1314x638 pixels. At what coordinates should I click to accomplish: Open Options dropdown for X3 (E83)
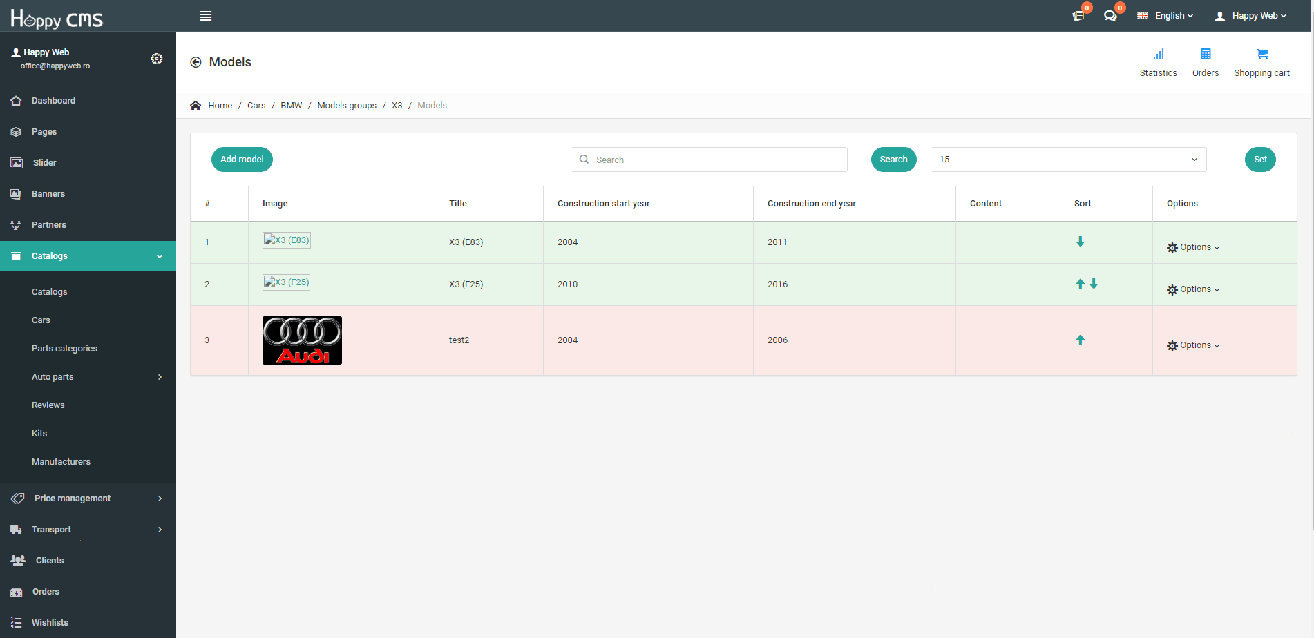pos(1193,247)
